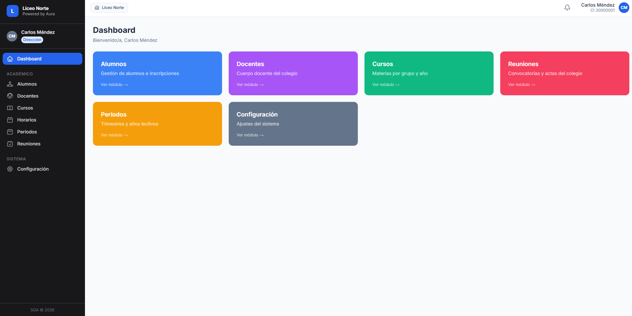Click the SGA © 2026 footer text
Screen dimensions: 632x316
point(42,310)
